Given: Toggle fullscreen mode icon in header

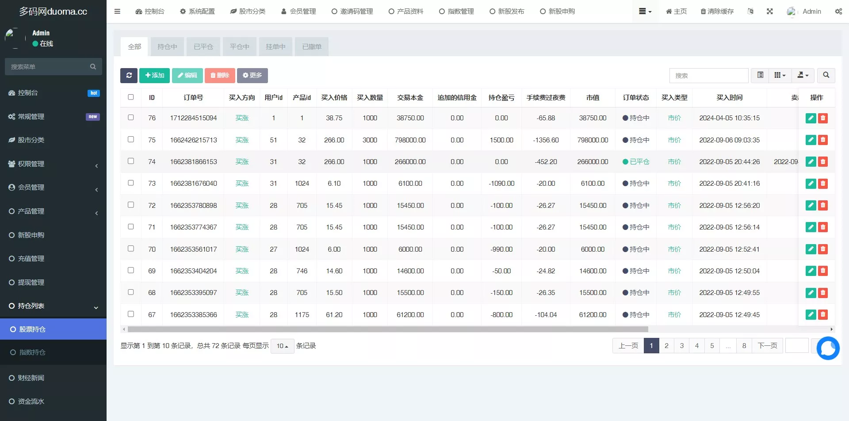Looking at the screenshot, I should point(769,11).
